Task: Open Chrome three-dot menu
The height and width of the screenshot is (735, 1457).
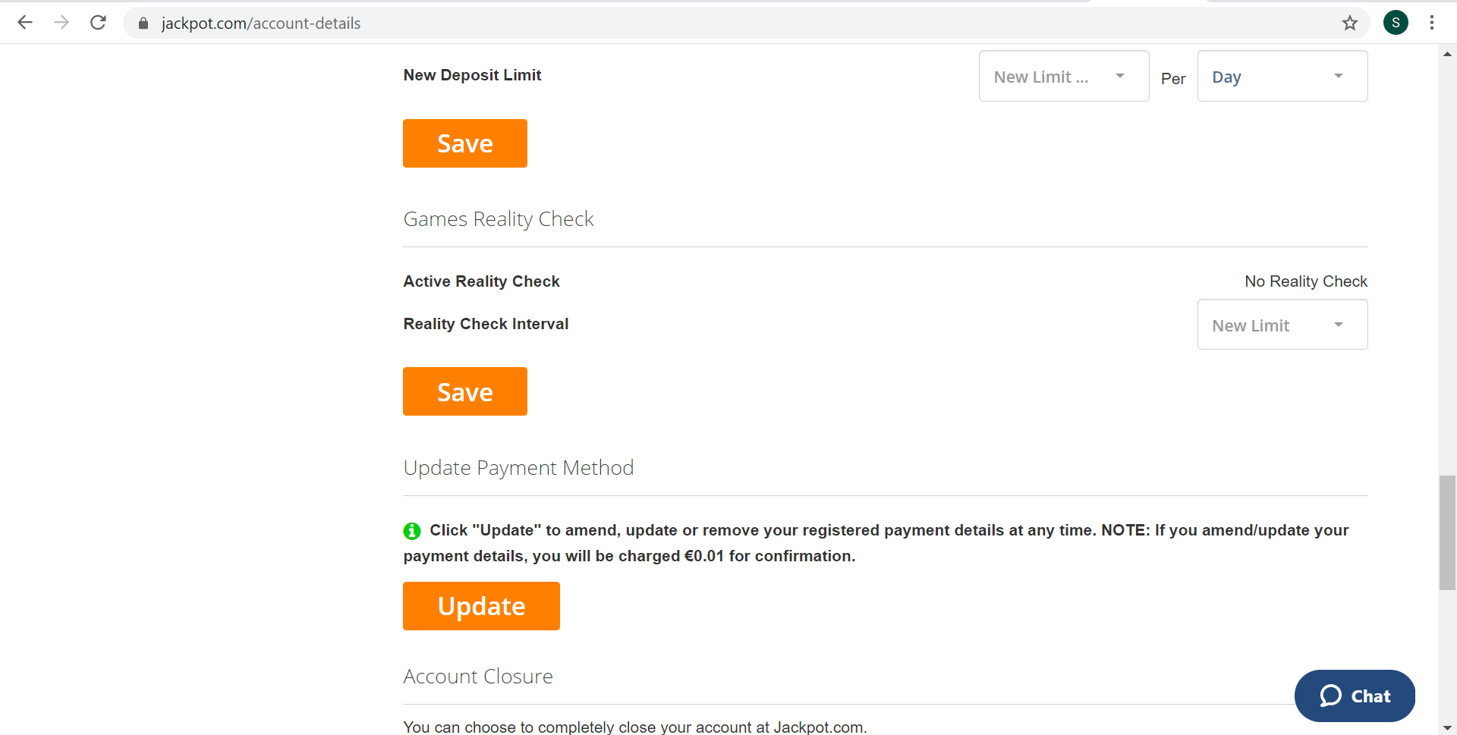Action: 1432,23
